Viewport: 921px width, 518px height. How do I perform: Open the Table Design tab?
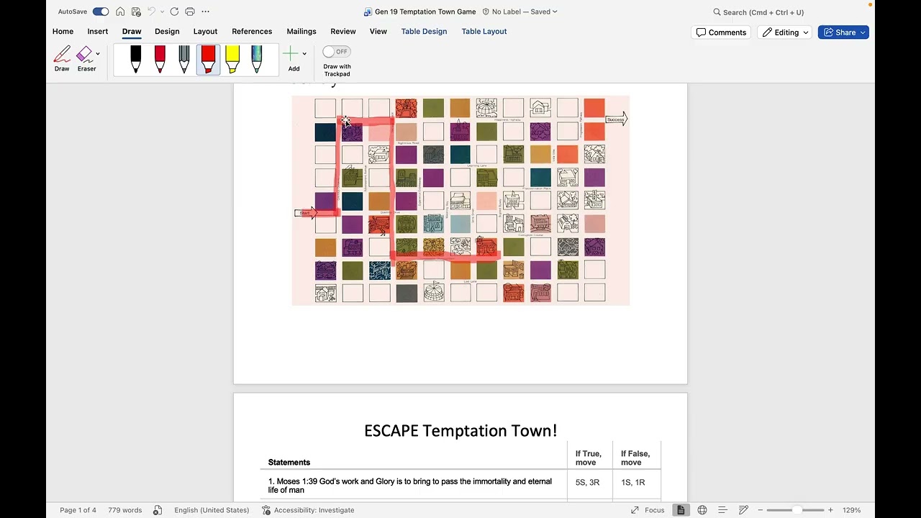tap(424, 32)
